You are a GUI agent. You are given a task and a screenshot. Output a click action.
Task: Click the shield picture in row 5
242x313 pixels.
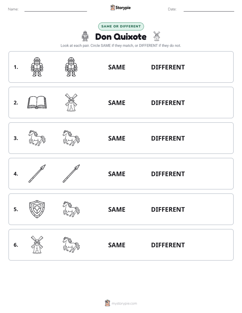(x=37, y=209)
